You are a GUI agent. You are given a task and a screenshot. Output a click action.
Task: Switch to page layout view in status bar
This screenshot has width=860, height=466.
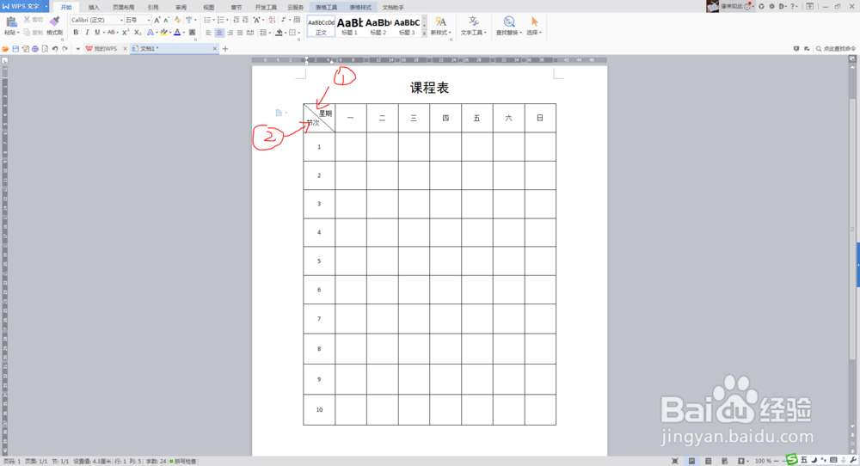691,461
